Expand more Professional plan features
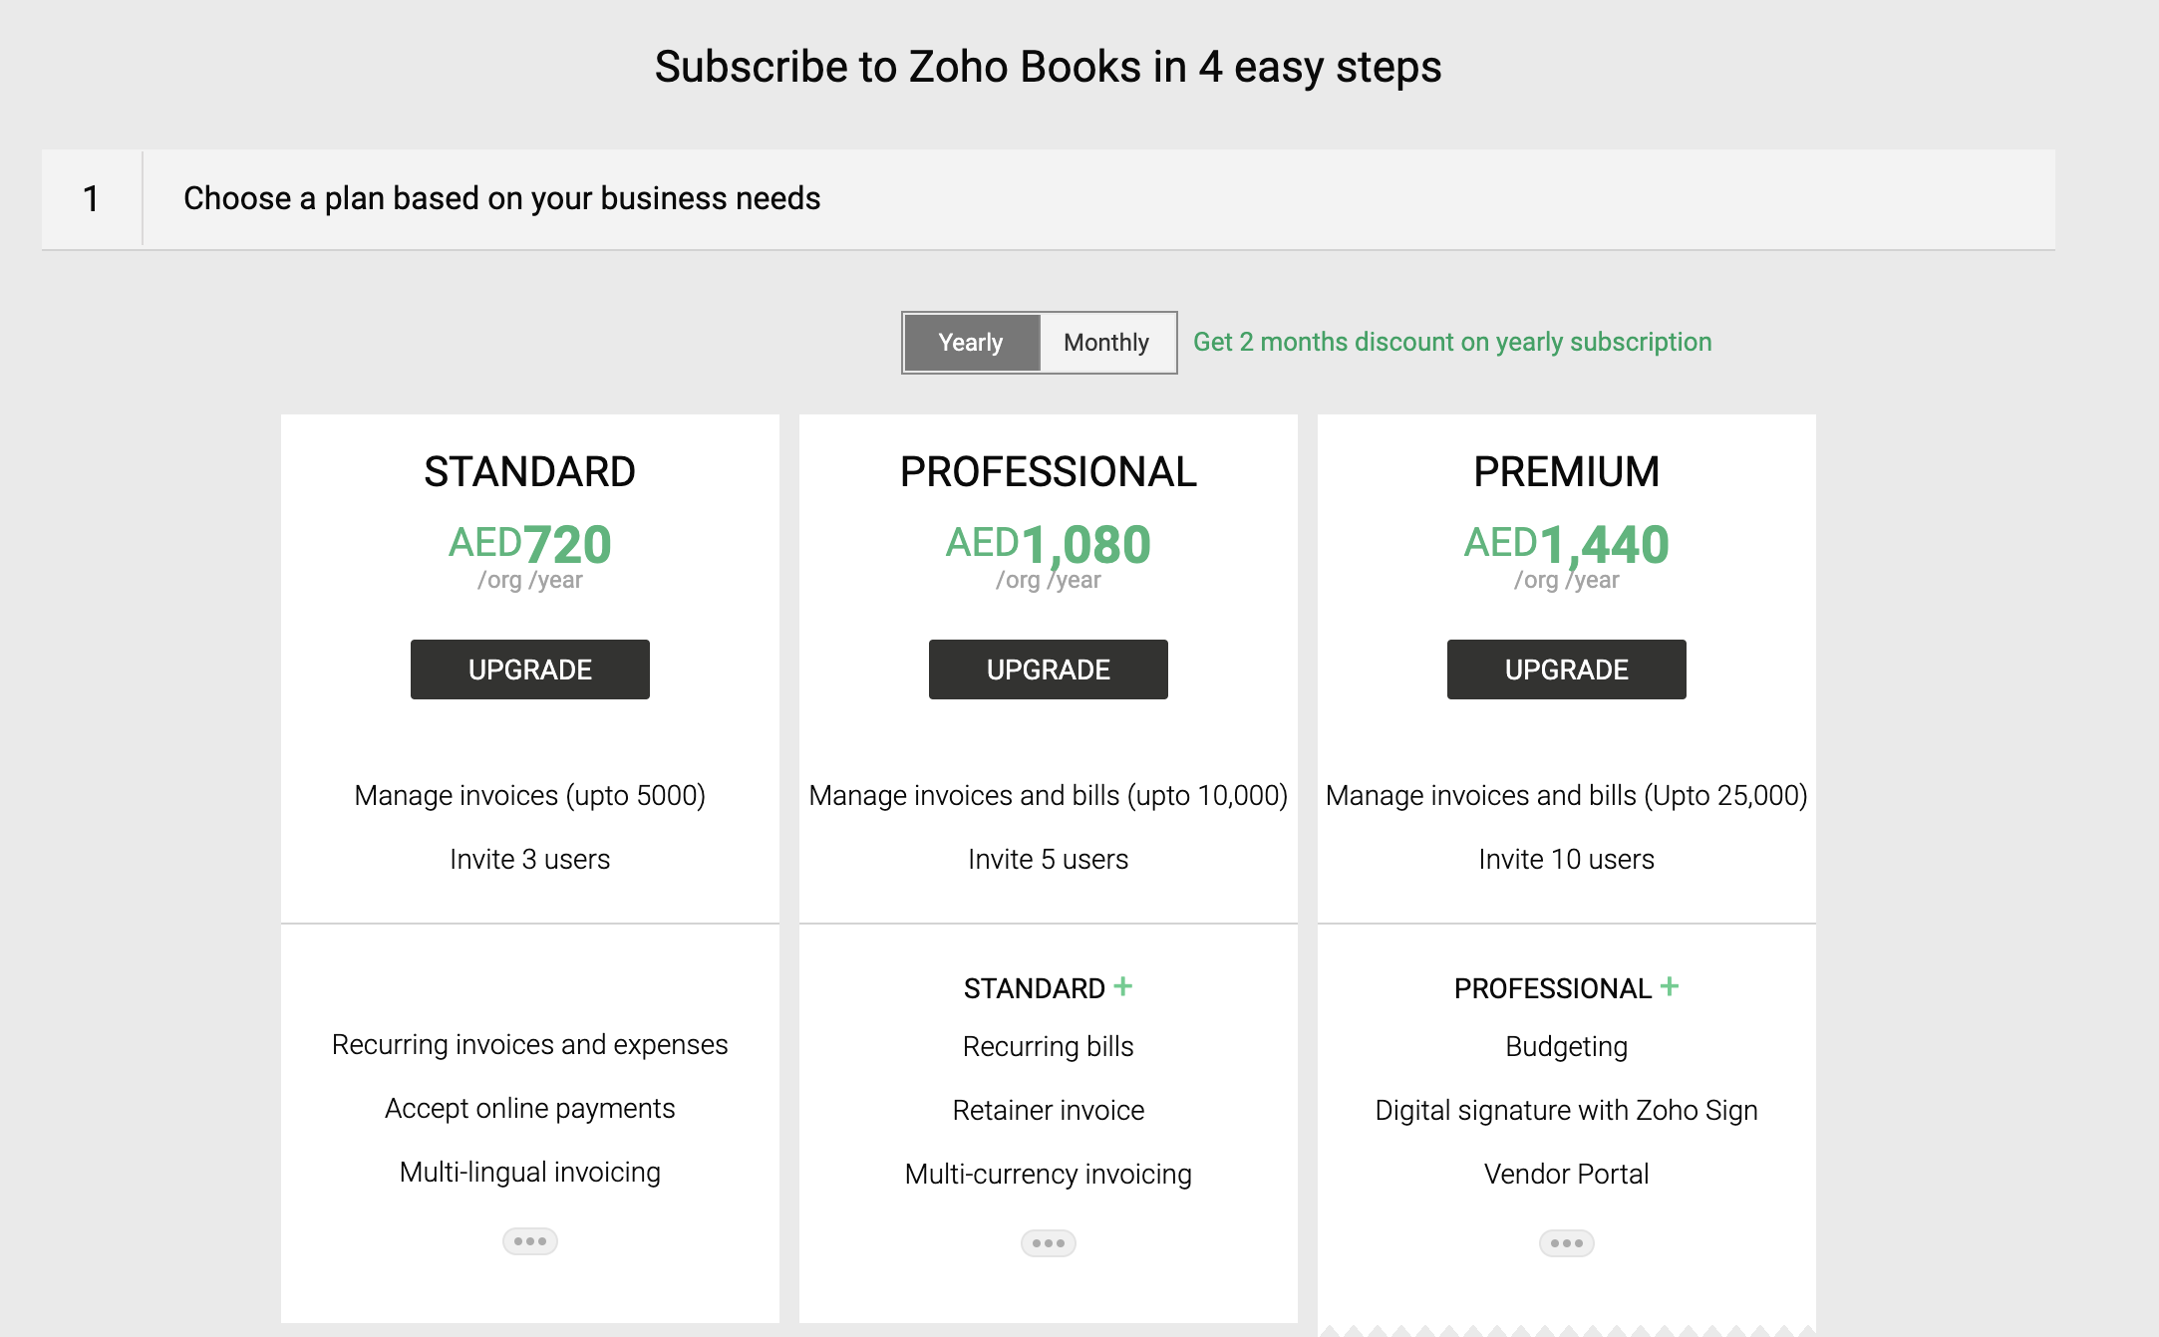This screenshot has height=1337, width=2159. (x=1048, y=1243)
